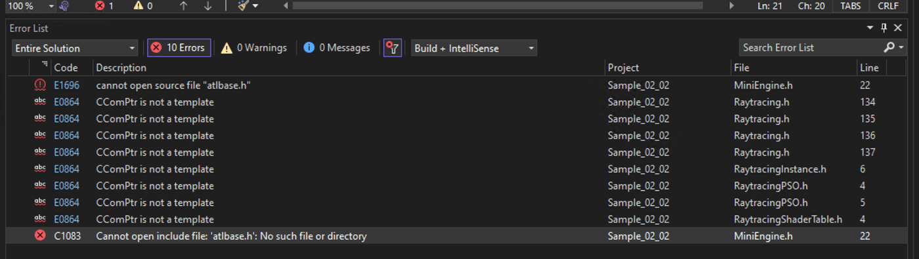Open the code cleanup broom icon
Screen dimensions: 919x259
tap(244, 6)
